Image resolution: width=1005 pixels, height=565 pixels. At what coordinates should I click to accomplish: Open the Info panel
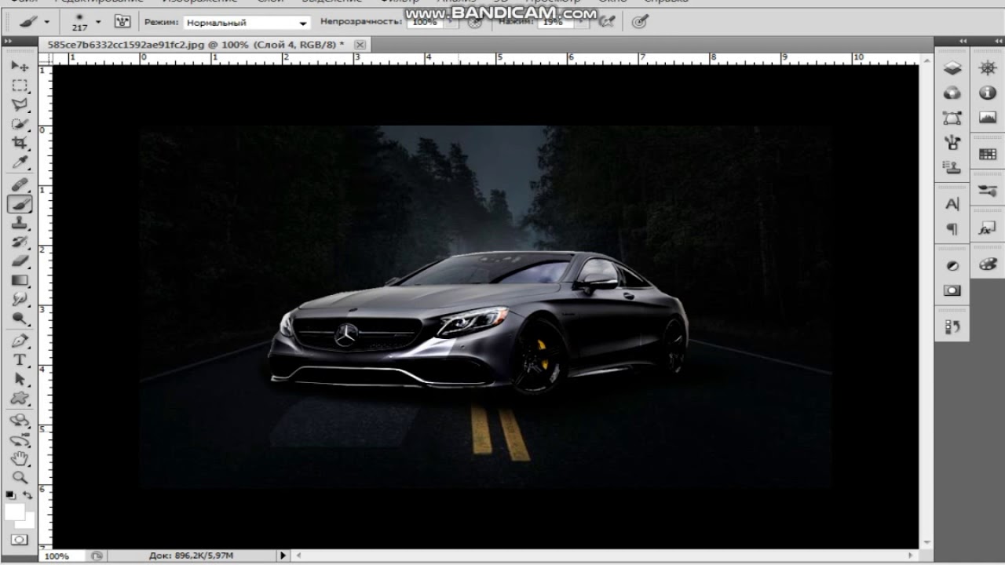pos(988,93)
